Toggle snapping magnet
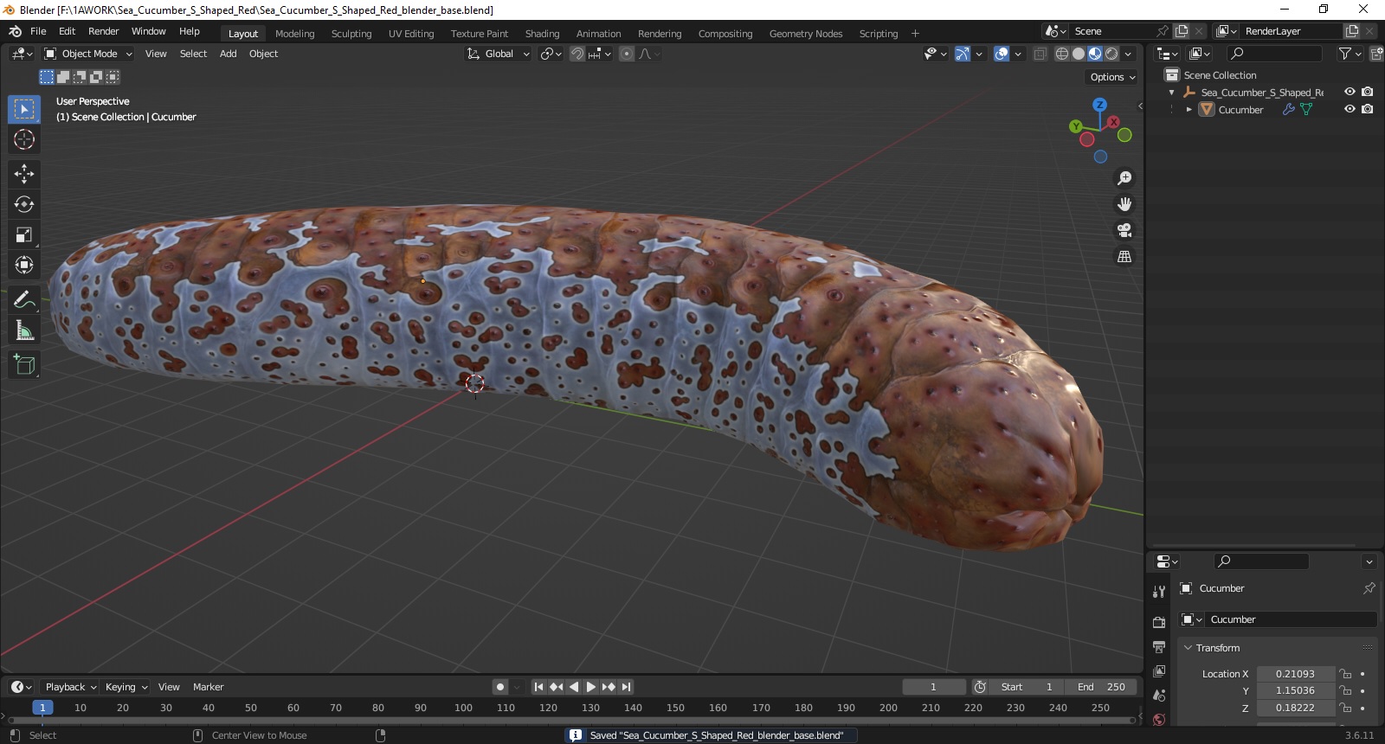 [577, 54]
